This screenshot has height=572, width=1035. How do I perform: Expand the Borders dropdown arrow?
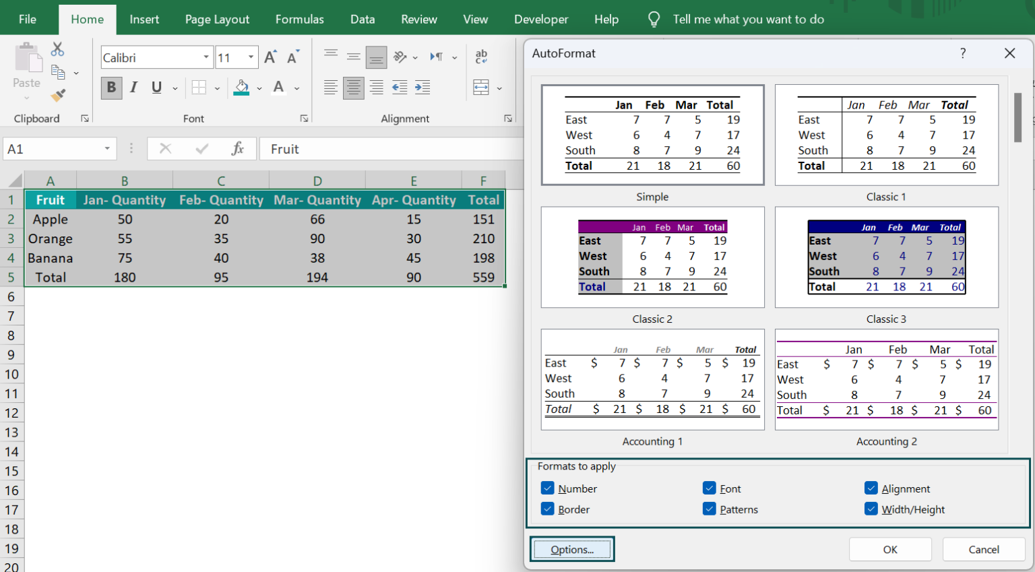(x=217, y=88)
